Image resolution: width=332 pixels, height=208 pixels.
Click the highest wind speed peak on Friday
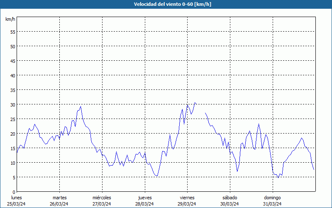[x=195, y=103]
